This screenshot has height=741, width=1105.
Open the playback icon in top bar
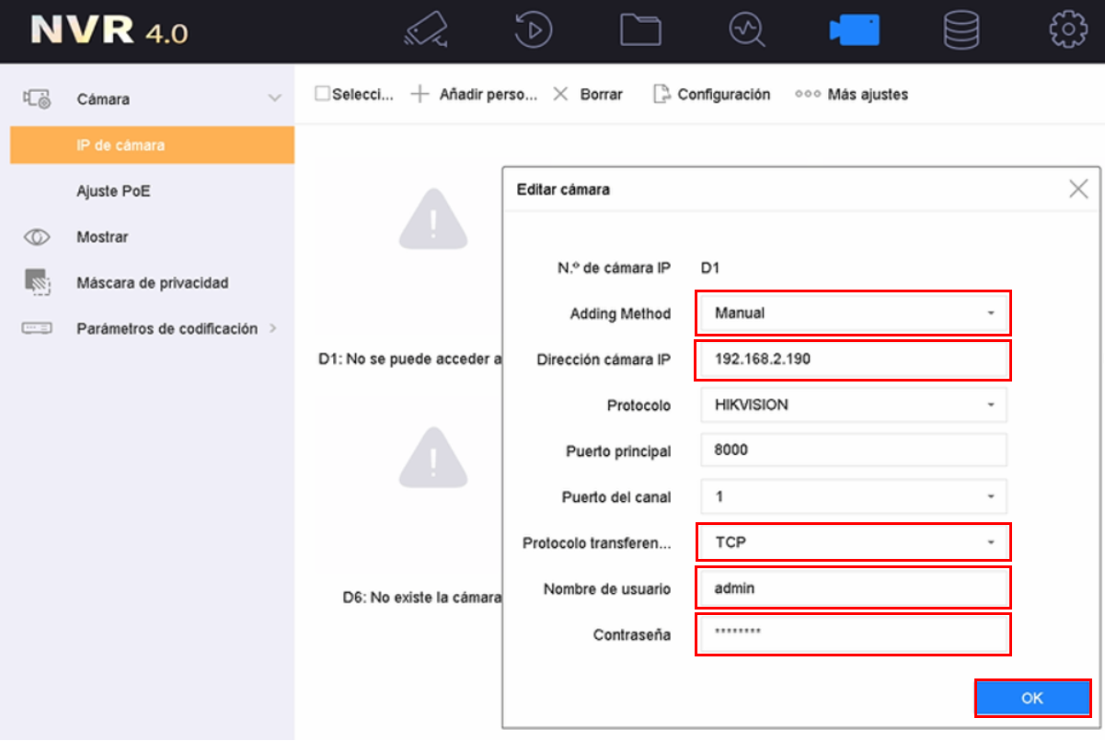tap(533, 30)
